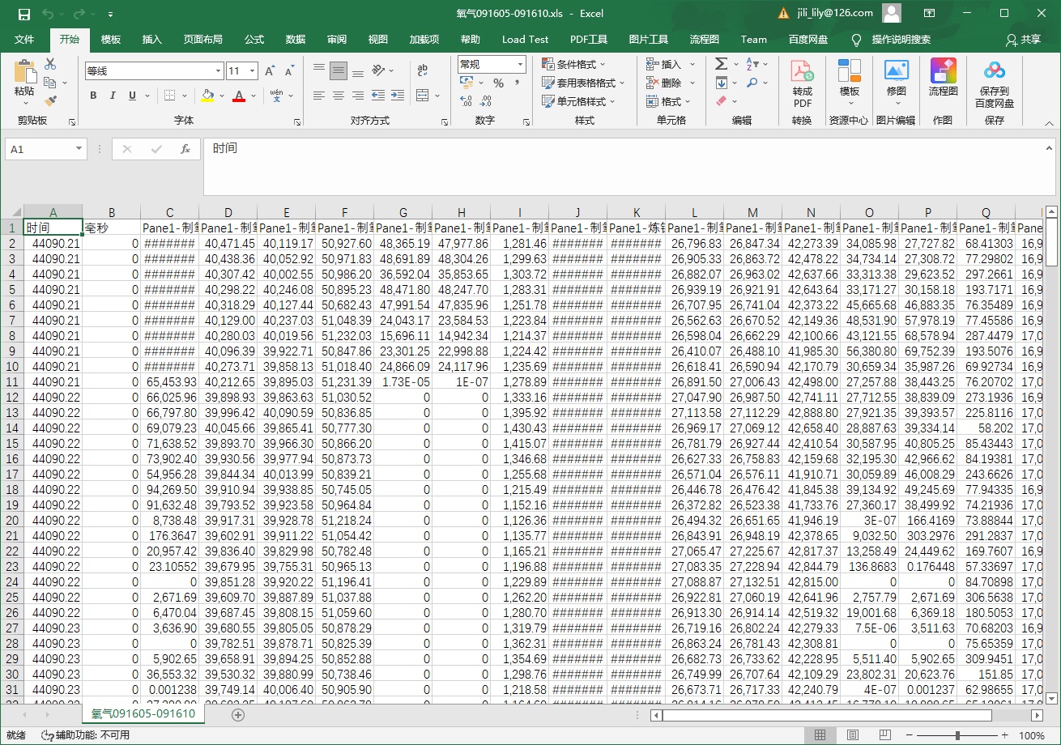Click the Save icon in quick access toolbar
1061x745 pixels.
point(24,14)
